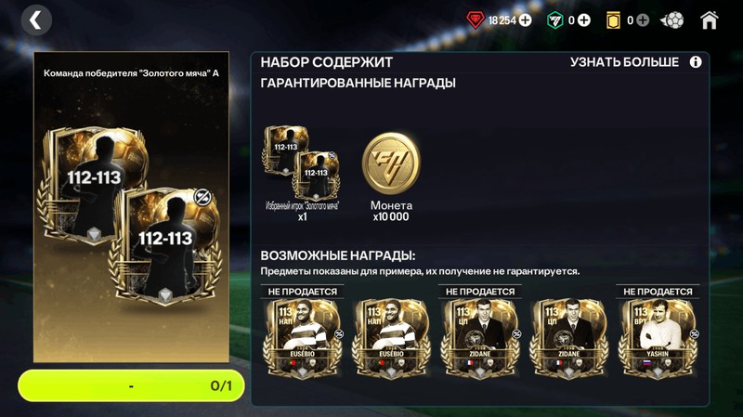The height and width of the screenshot is (417, 743).
Task: Add gems with plus next to 18254
Action: tap(525, 20)
